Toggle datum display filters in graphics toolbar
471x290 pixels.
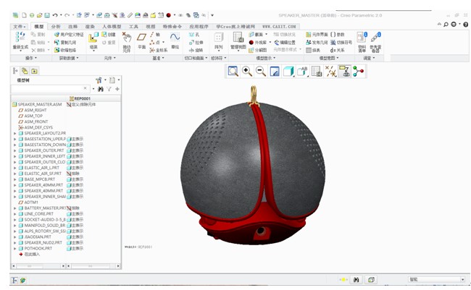[x=330, y=72]
